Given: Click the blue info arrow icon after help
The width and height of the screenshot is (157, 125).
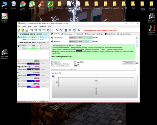Looking at the screenshot, I should tap(79, 30).
